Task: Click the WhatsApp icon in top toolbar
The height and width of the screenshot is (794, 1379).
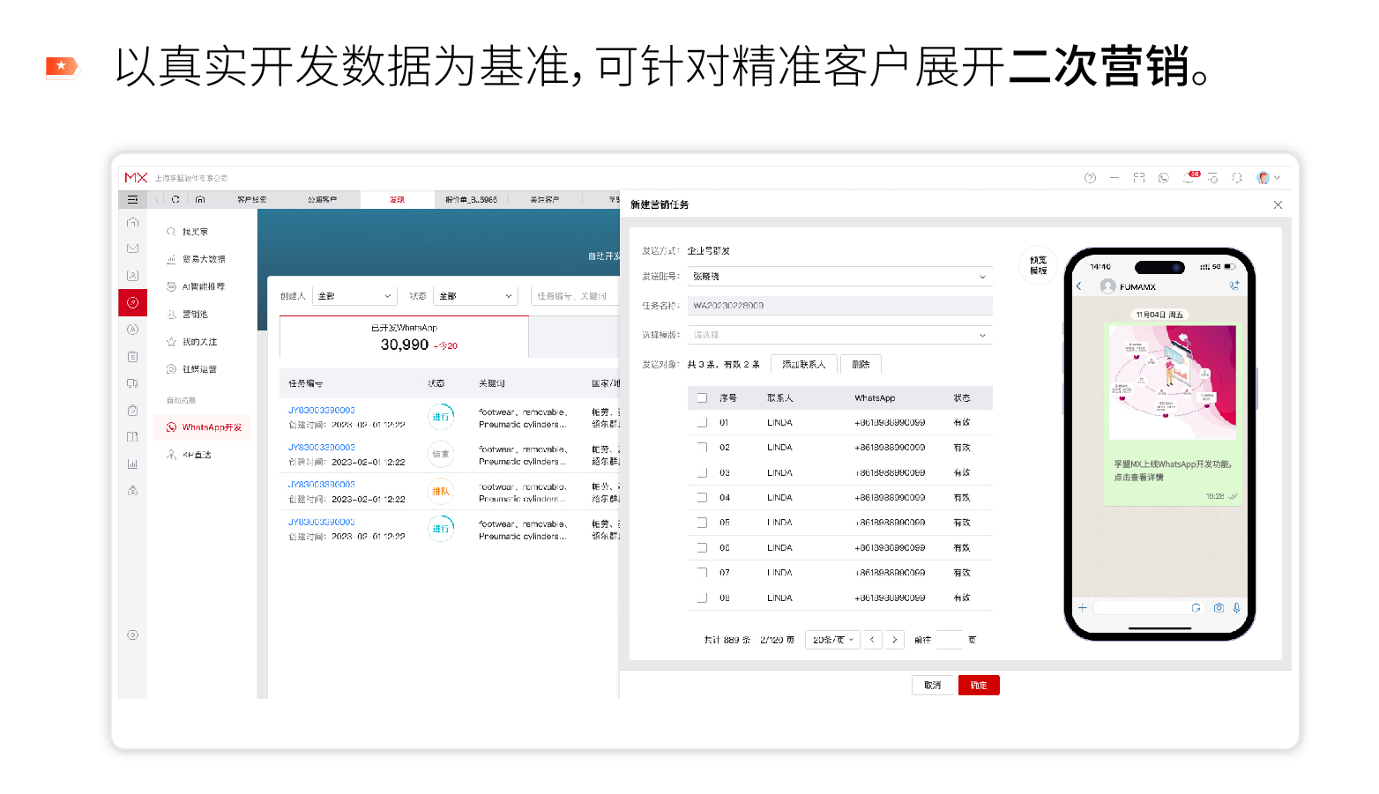Action: [x=1164, y=177]
